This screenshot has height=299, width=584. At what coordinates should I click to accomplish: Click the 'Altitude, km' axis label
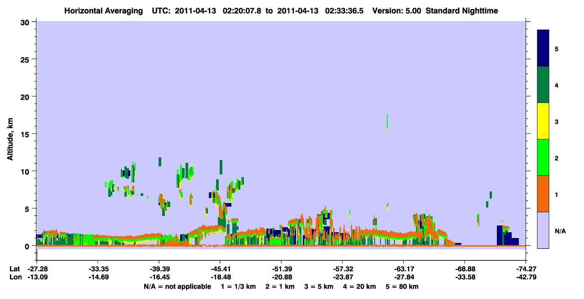(10, 139)
